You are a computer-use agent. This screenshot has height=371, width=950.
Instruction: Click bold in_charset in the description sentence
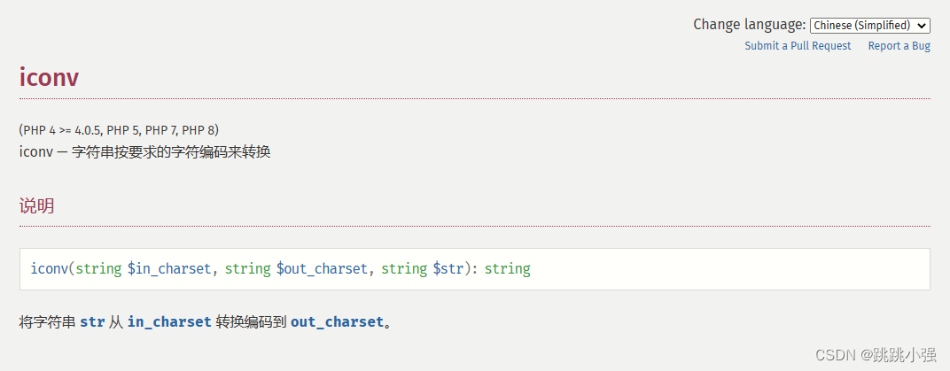point(169,322)
